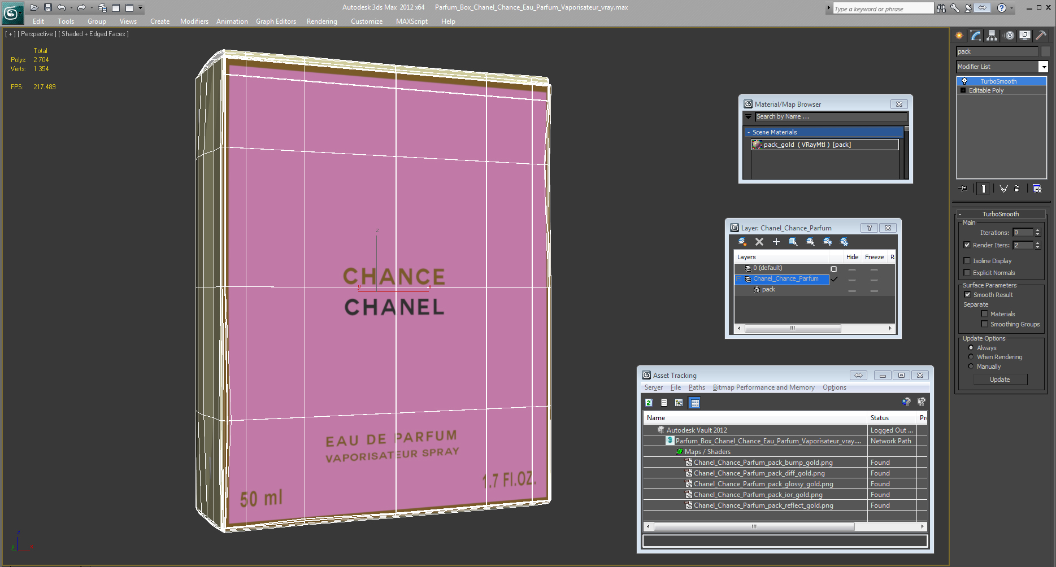Click the Open File icon in title bar
Viewport: 1056px width, 567px height.
[34, 8]
